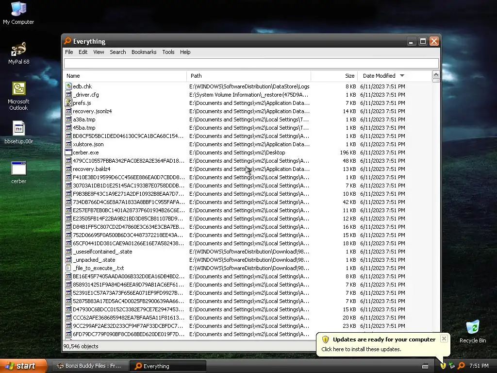
Task: Click the Start button
Action: (x=23, y=366)
